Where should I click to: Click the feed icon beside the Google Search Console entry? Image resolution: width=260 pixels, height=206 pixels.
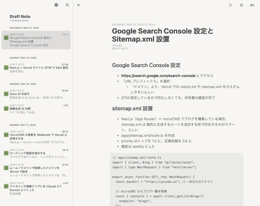click(x=6, y=38)
